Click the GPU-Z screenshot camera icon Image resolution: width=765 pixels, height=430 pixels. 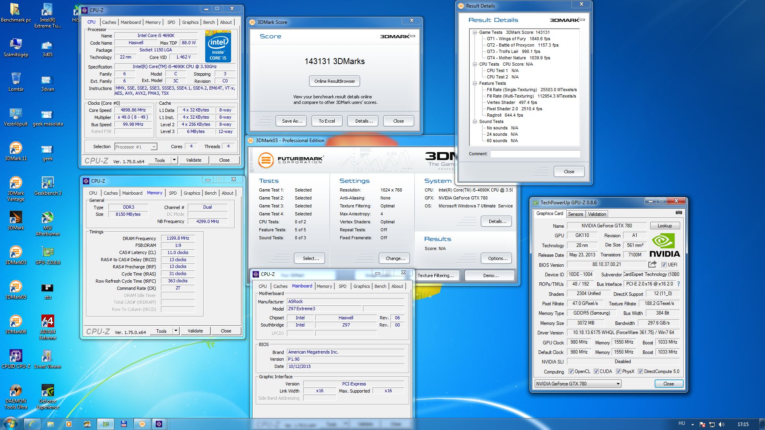pos(679,213)
